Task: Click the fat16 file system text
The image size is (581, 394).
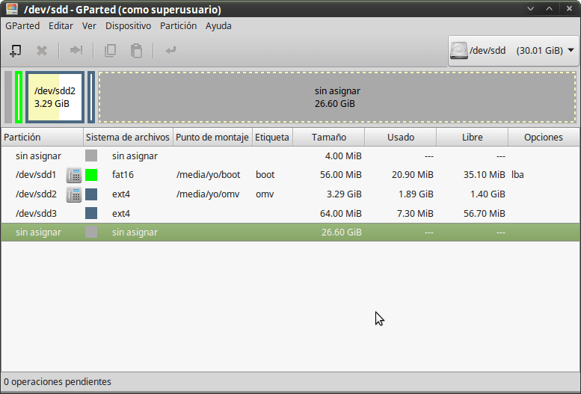Action: (x=123, y=175)
